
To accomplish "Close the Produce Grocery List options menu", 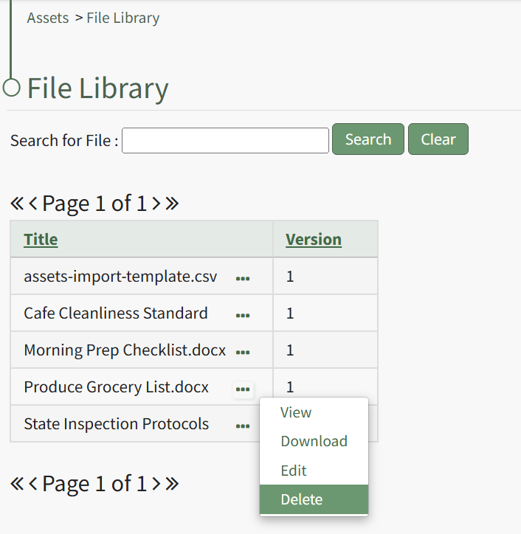I will [242, 389].
